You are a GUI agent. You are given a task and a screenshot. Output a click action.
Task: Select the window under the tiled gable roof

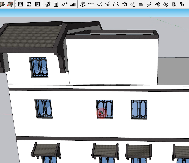coord(39,67)
